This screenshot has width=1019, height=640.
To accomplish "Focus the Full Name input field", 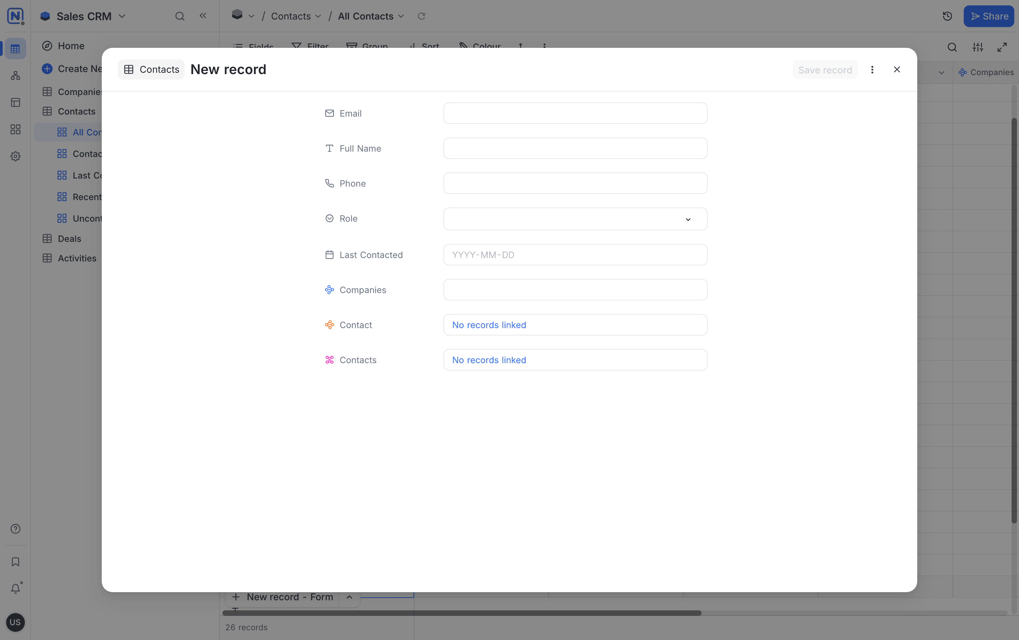I will [575, 149].
